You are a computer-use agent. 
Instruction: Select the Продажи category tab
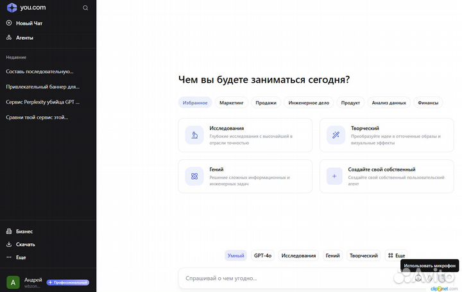(266, 103)
